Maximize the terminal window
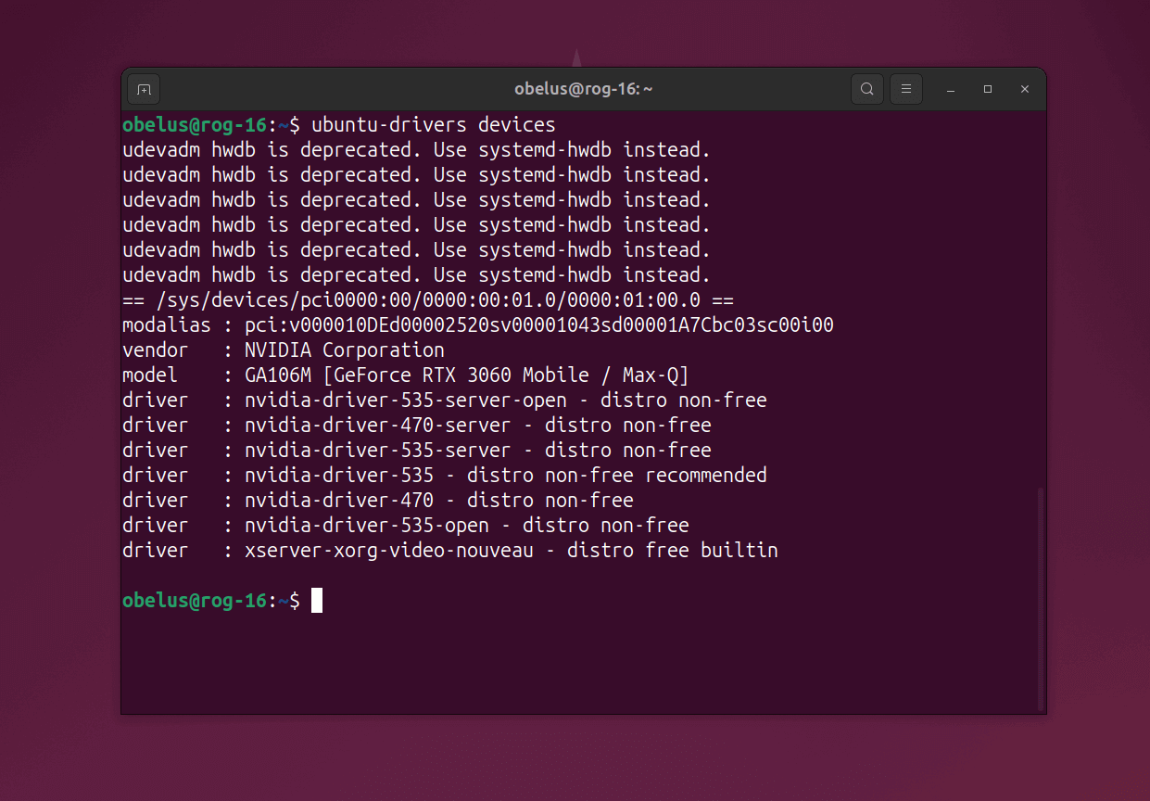The width and height of the screenshot is (1150, 801). 988,89
